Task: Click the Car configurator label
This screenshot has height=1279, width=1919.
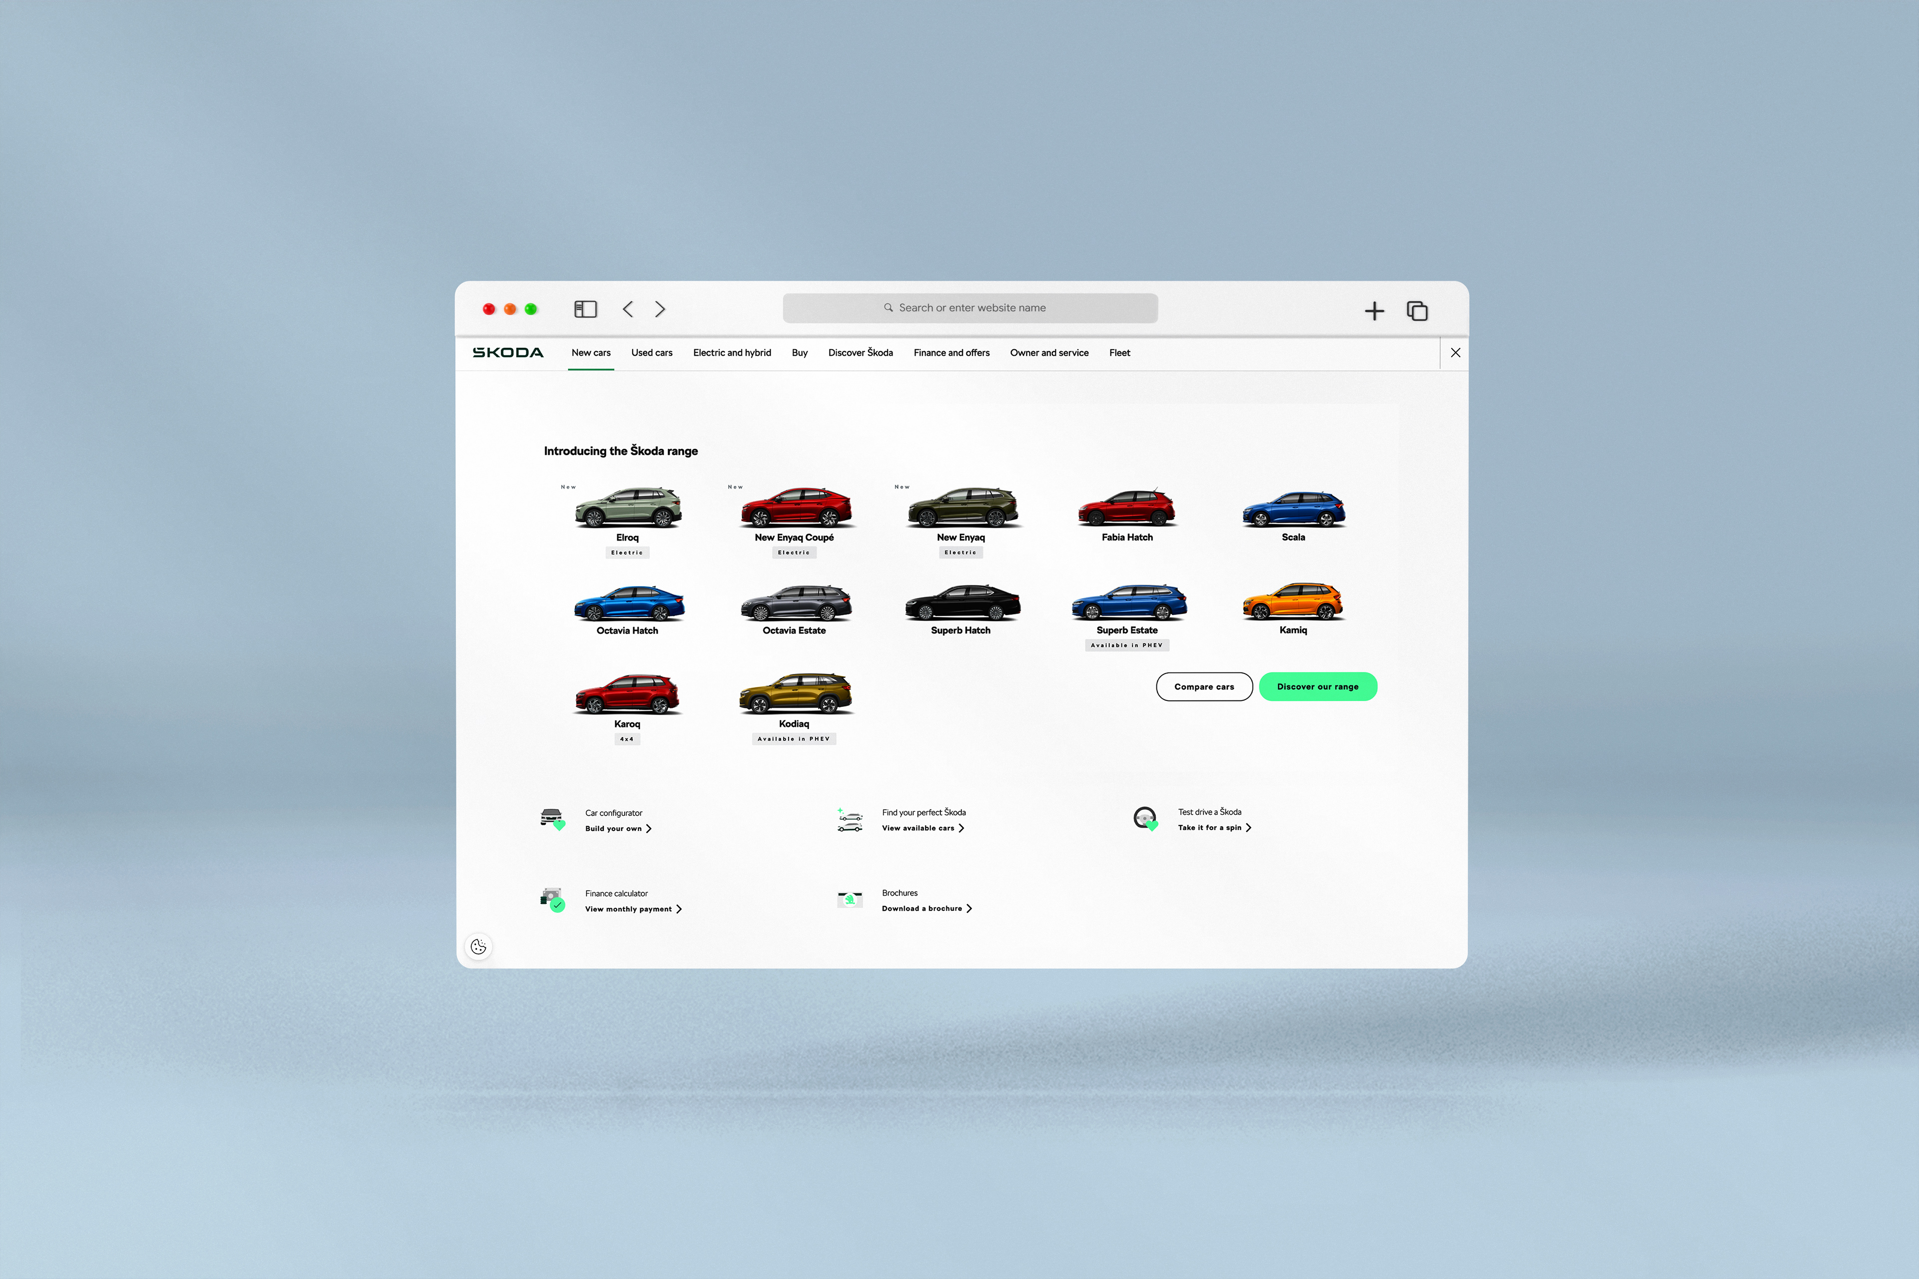Action: tap(614, 813)
